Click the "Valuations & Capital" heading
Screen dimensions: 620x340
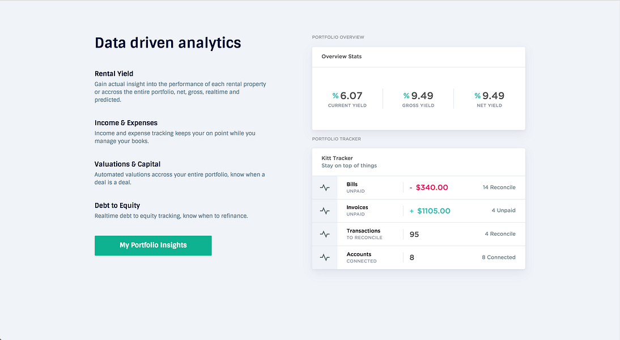click(x=128, y=164)
